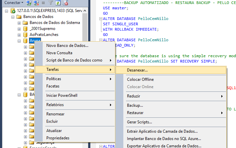Select Gerar Scripts...
Screen dimensions: 236x148
click(x=171, y=122)
